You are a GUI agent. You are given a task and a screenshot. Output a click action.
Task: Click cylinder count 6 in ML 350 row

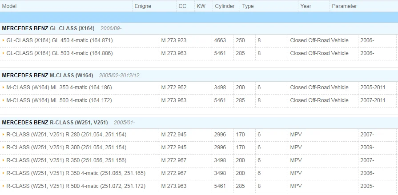pos(259,88)
